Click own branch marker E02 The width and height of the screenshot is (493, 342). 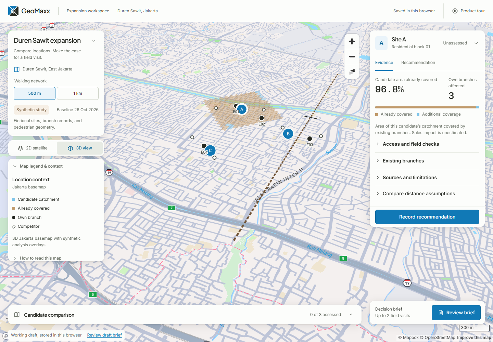(x=262, y=118)
